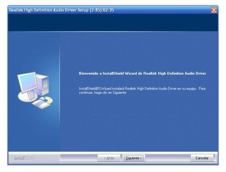Select the Bienvenido a InstallShield Wizard heading
This screenshot has width=226, height=172.
[x=142, y=73]
